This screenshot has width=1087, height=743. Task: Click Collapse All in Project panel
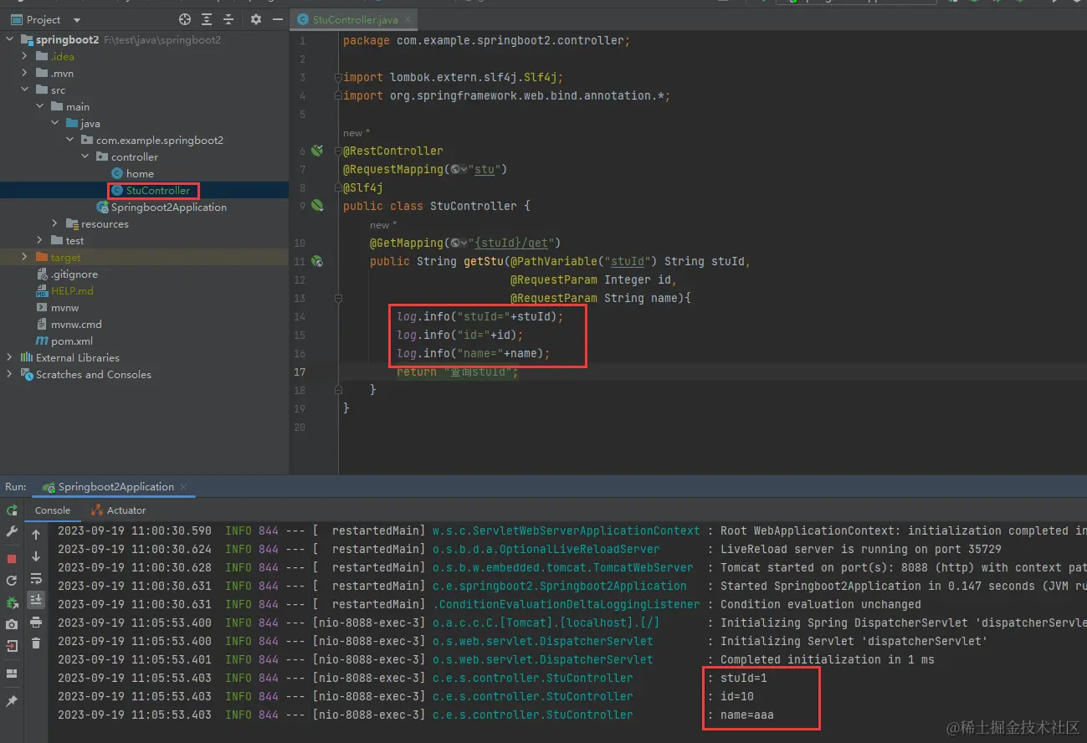(228, 19)
